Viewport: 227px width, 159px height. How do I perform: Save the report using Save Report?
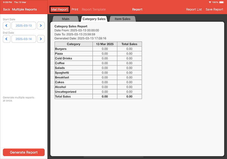pyautogui.click(x=214, y=10)
